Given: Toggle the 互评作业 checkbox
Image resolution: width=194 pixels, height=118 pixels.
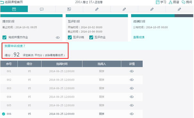Looking at the screenshot, I should pos(91,37).
